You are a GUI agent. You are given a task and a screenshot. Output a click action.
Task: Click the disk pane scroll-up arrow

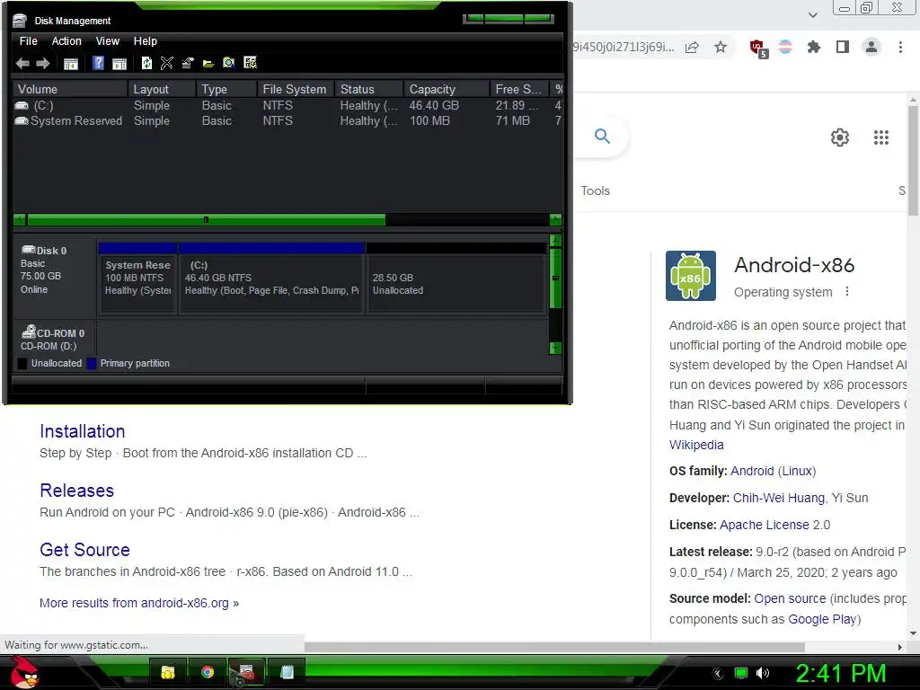555,241
